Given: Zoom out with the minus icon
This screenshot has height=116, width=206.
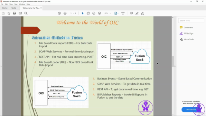Looking at the screenshot, I should 94,13.
